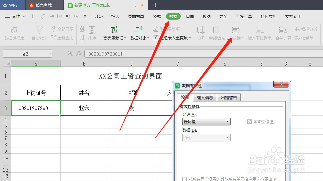Select cell A3 with 0020190729011
323x181 pixels.
(x=36, y=108)
